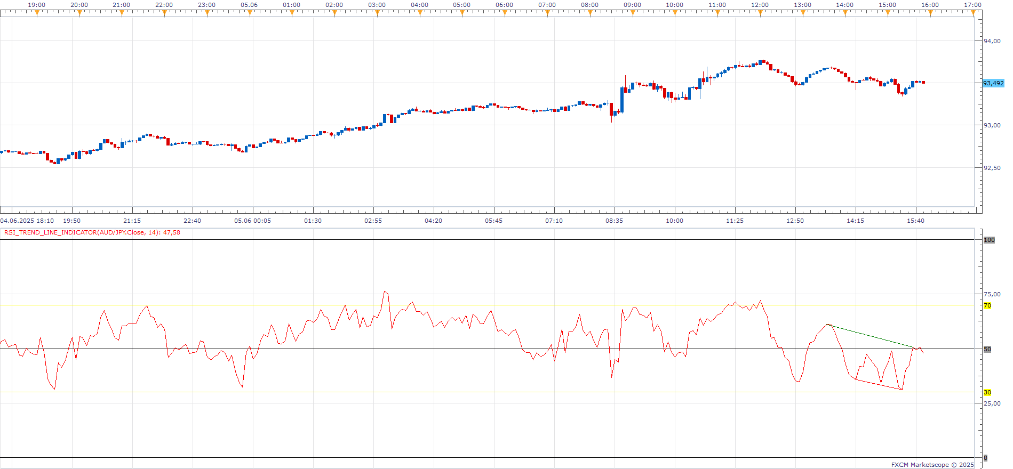Select the orange marker under top 14:00 label
Screen dimensions: 1013x469
(845, 13)
